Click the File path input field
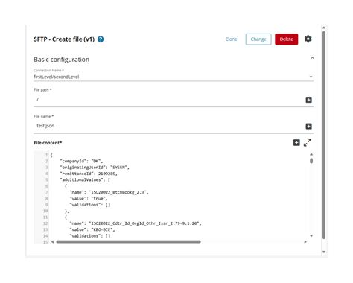353x283 pixels. pyautogui.click(x=169, y=100)
